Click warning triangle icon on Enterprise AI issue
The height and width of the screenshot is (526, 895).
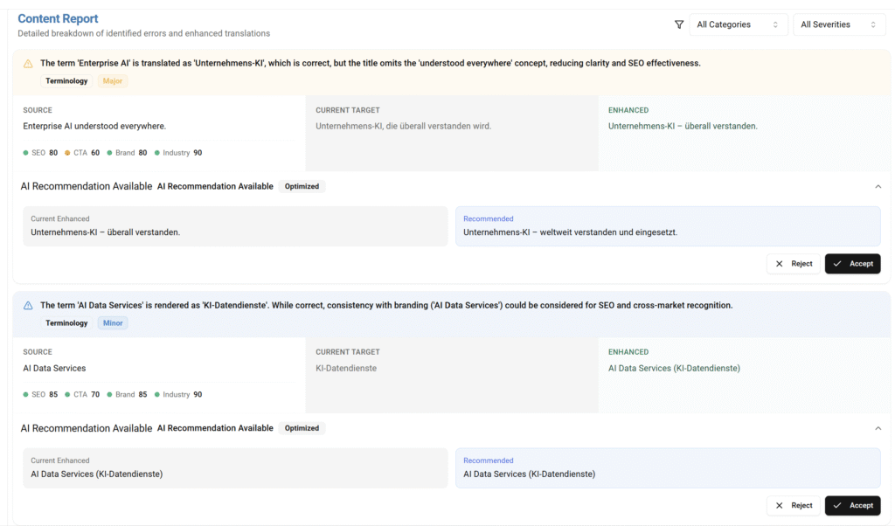coord(28,64)
